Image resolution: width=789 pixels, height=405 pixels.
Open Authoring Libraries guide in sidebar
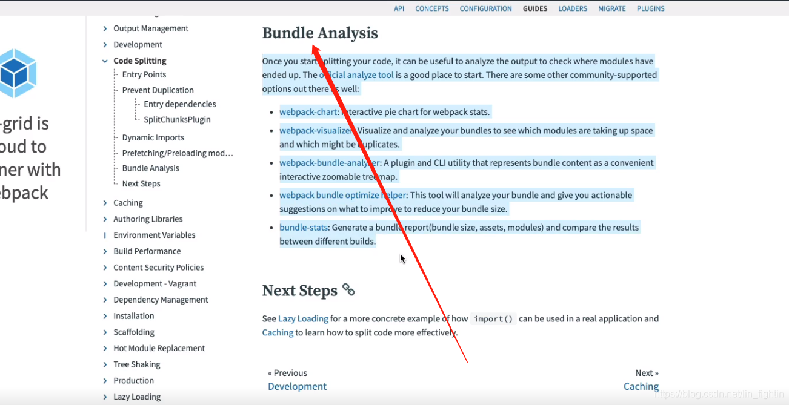tap(148, 219)
